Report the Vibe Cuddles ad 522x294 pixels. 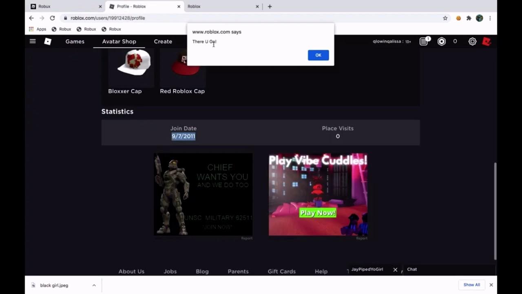pyautogui.click(x=362, y=238)
